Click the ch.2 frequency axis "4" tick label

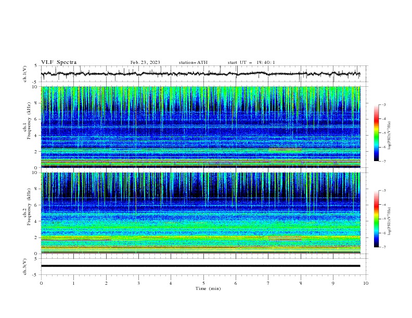click(36, 221)
